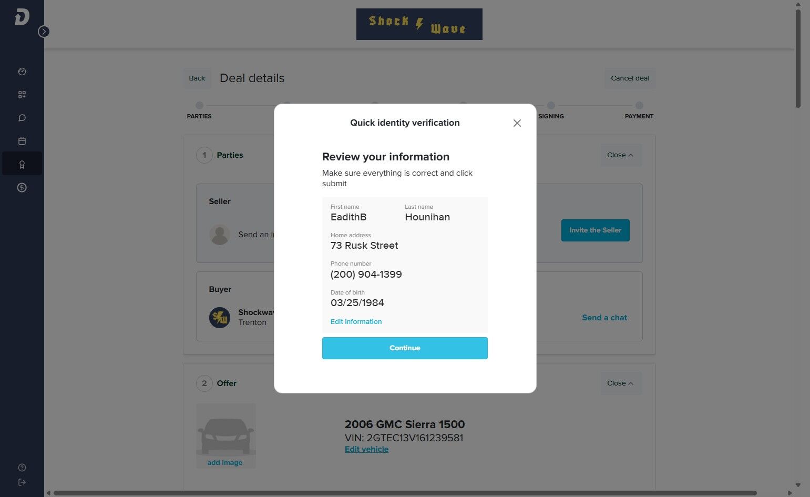Click the help question mark icon
This screenshot has height=497, width=810.
[x=22, y=468]
